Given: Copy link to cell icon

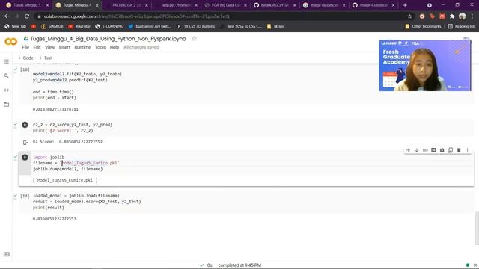Looking at the screenshot, I should pos(425,150).
